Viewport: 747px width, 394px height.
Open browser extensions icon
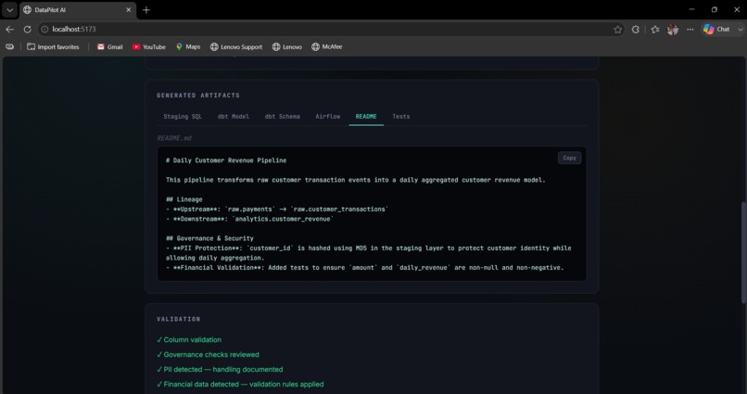636,30
